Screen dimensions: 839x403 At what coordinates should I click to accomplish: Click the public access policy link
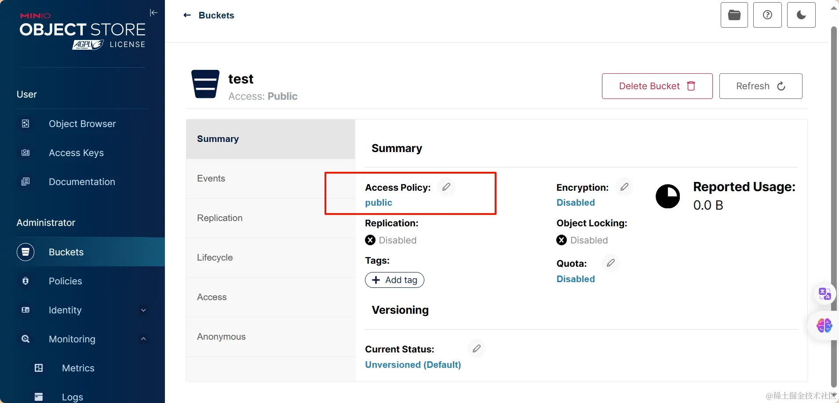(379, 203)
